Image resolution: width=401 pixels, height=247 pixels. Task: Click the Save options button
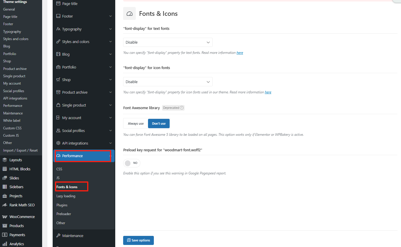138,240
